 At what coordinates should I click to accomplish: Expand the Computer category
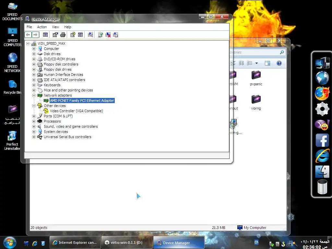click(34, 49)
